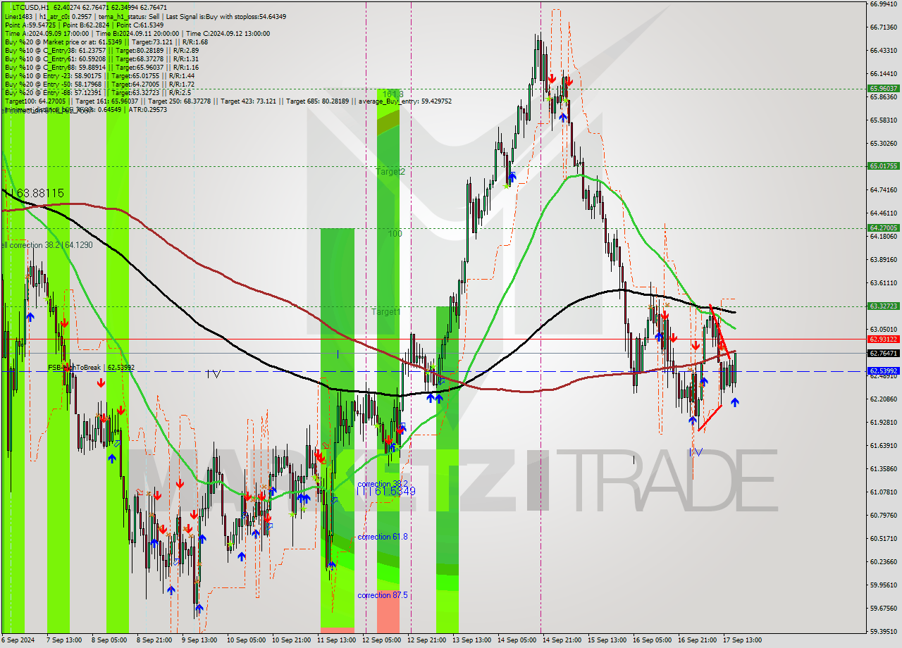
Task: Click the 'Buy %20 @ Entry -88' info line
Action: tap(97, 92)
